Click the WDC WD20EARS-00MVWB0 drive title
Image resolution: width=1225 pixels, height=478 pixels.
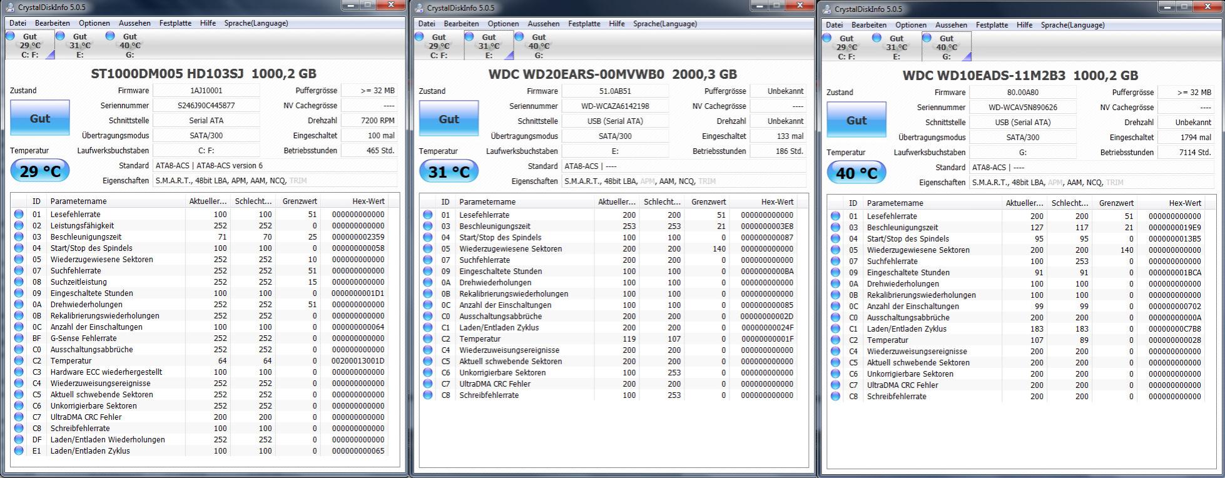pyautogui.click(x=612, y=74)
